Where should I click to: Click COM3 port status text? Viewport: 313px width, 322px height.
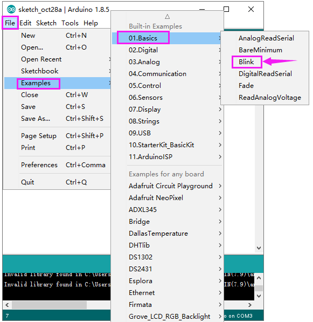point(245,316)
